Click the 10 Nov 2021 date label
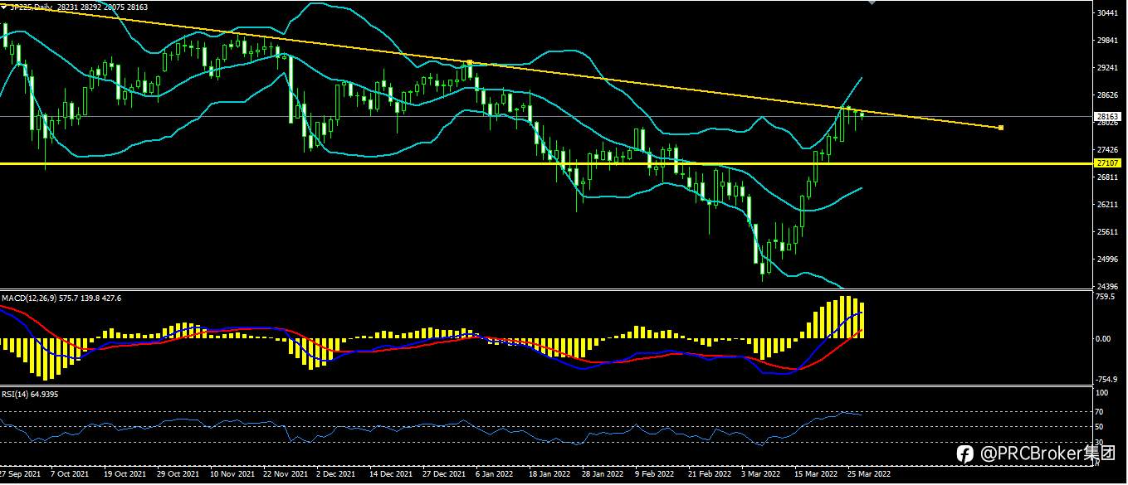Screen dimensions: 1128x485 232,475
